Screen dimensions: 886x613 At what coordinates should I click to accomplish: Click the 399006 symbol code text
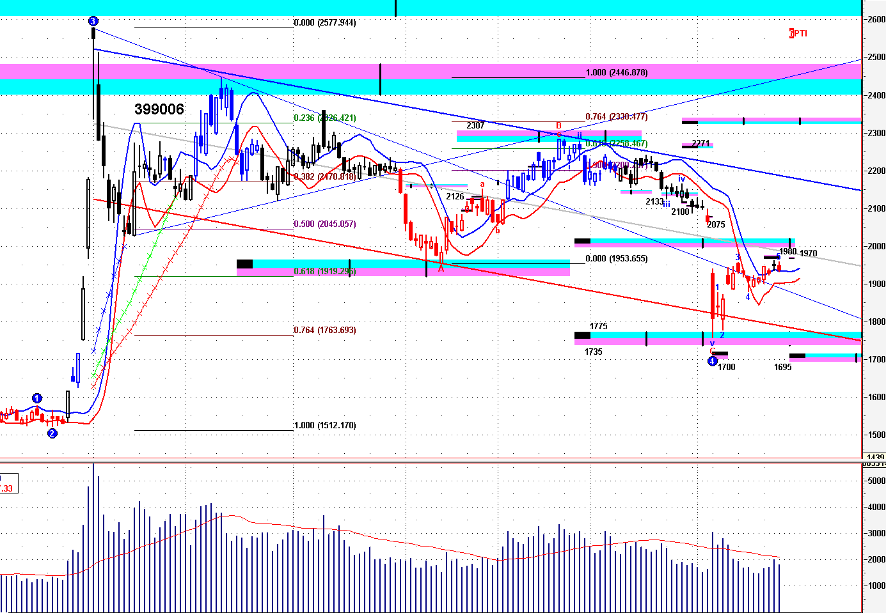click(x=159, y=109)
